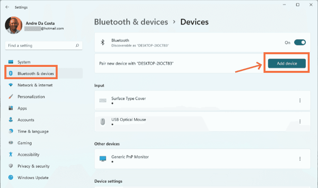Click the Network wifi icon in sidebar
The height and width of the screenshot is (188, 318).
pyautogui.click(x=11, y=85)
